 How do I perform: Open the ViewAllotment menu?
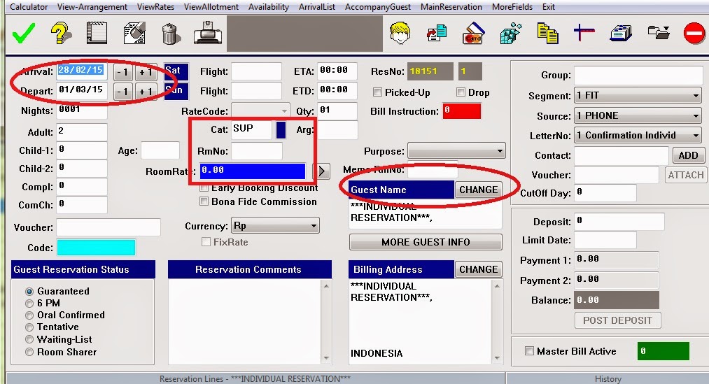211,7
